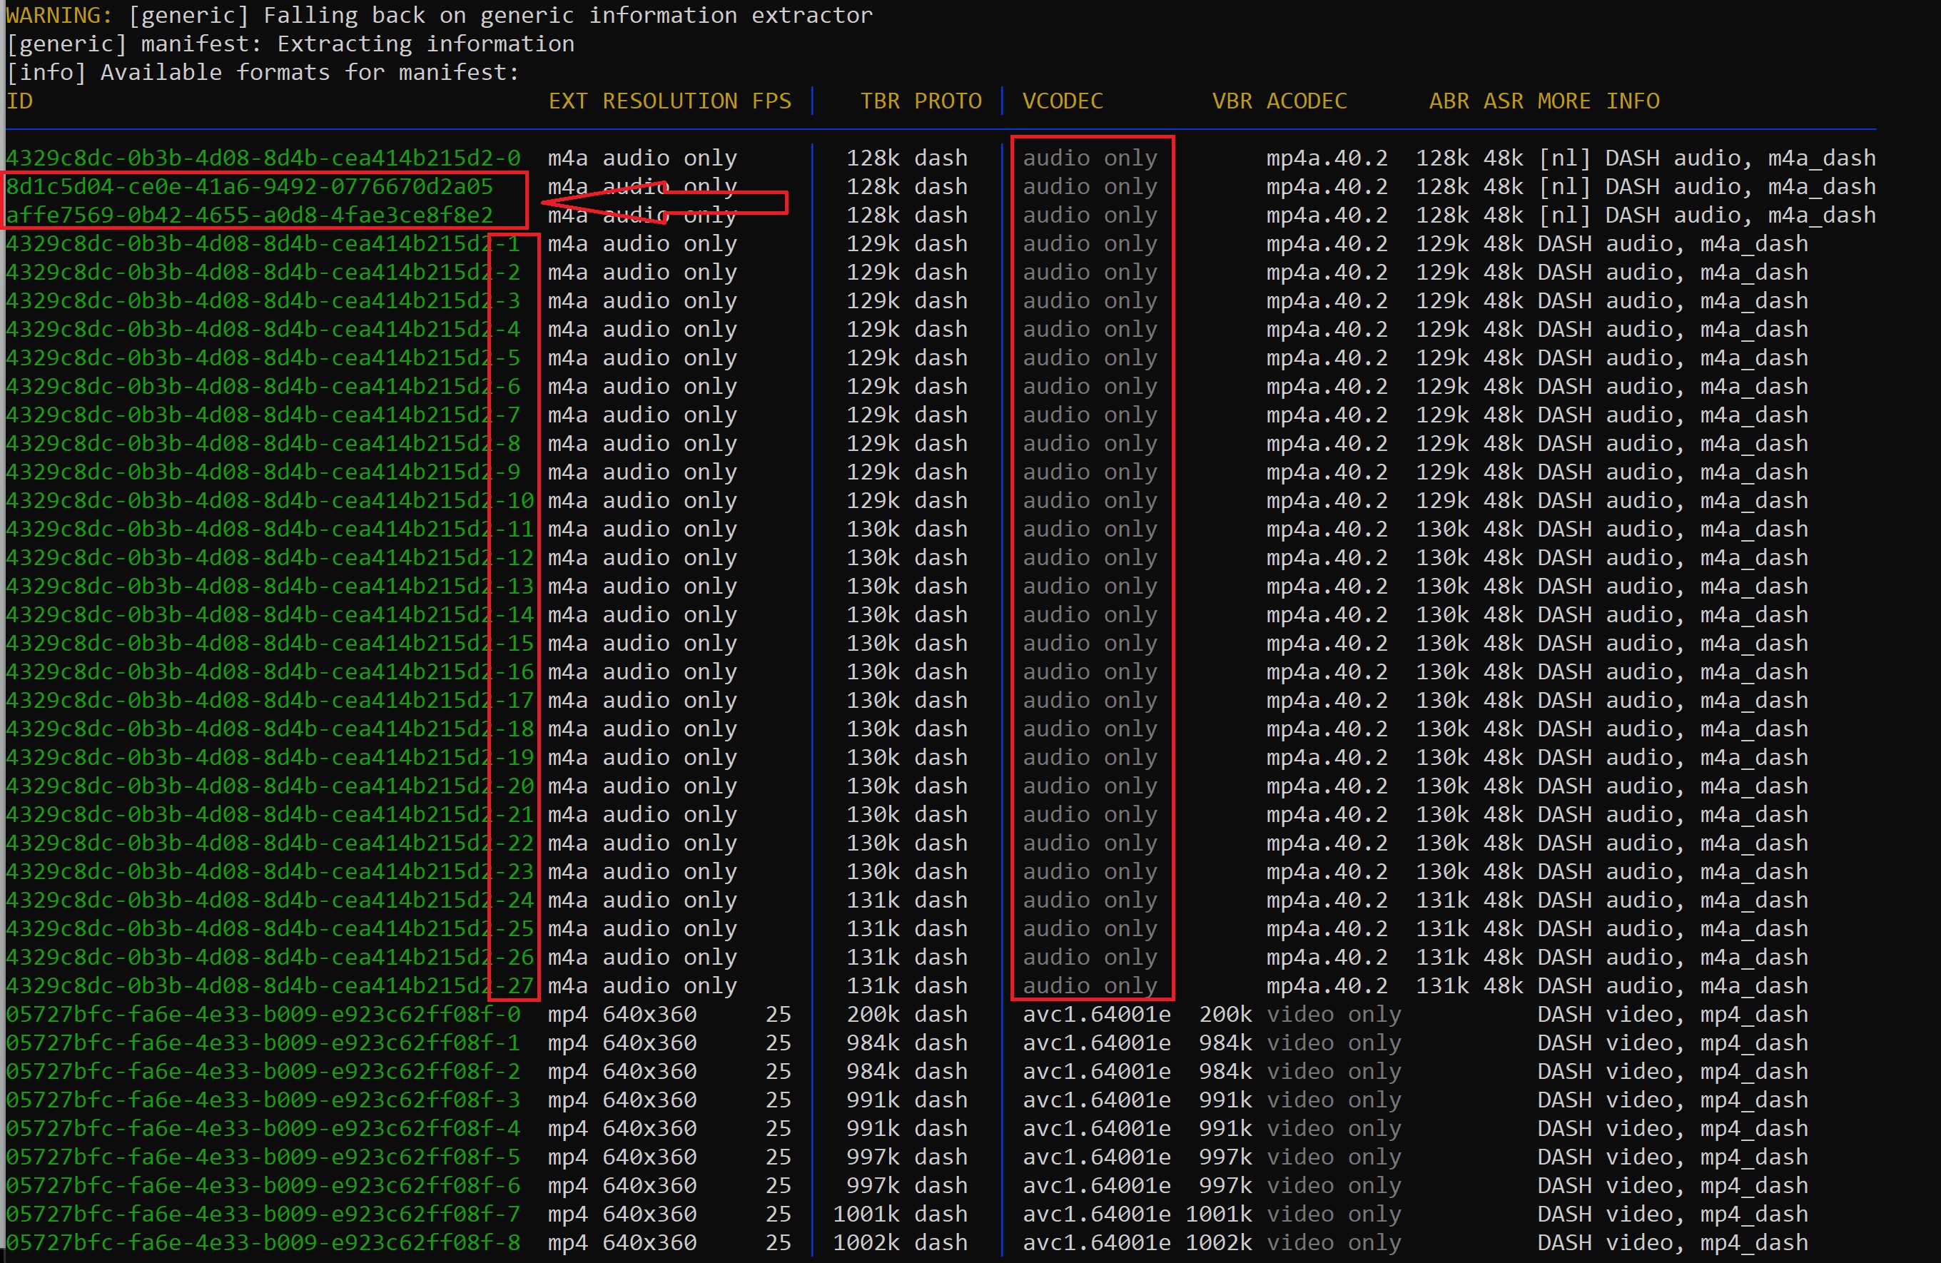Click the VCODEC column header
1941x1263 pixels.
coord(1062,101)
